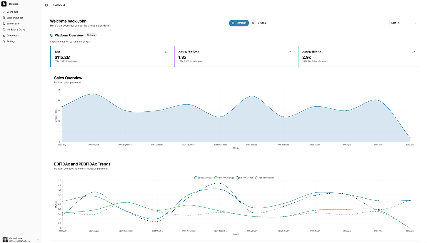Viewport: 427px width, 243px height.
Task: Open Sales Database from sidebar
Action: [15, 18]
